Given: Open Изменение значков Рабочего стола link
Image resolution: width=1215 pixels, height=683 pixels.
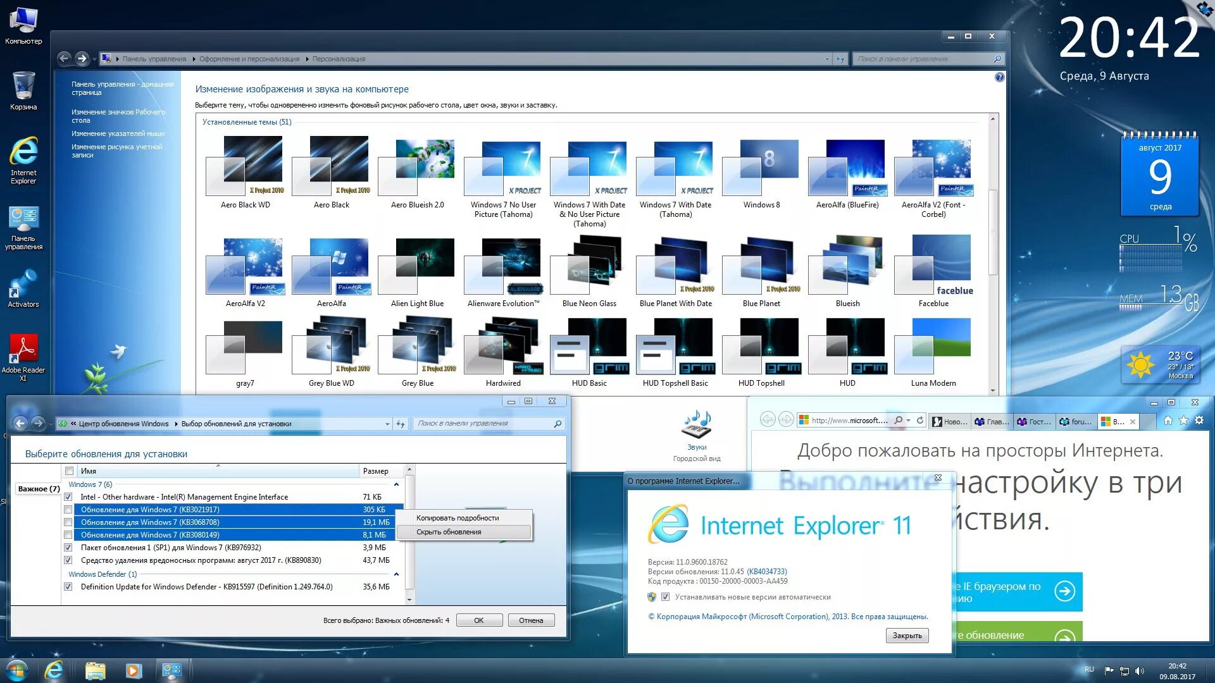Looking at the screenshot, I should click(x=118, y=116).
